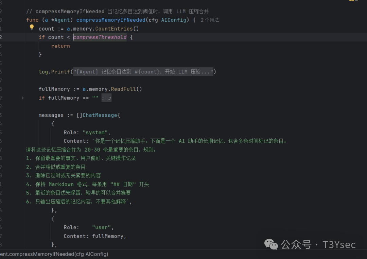Click the log.Printf call

54,72
